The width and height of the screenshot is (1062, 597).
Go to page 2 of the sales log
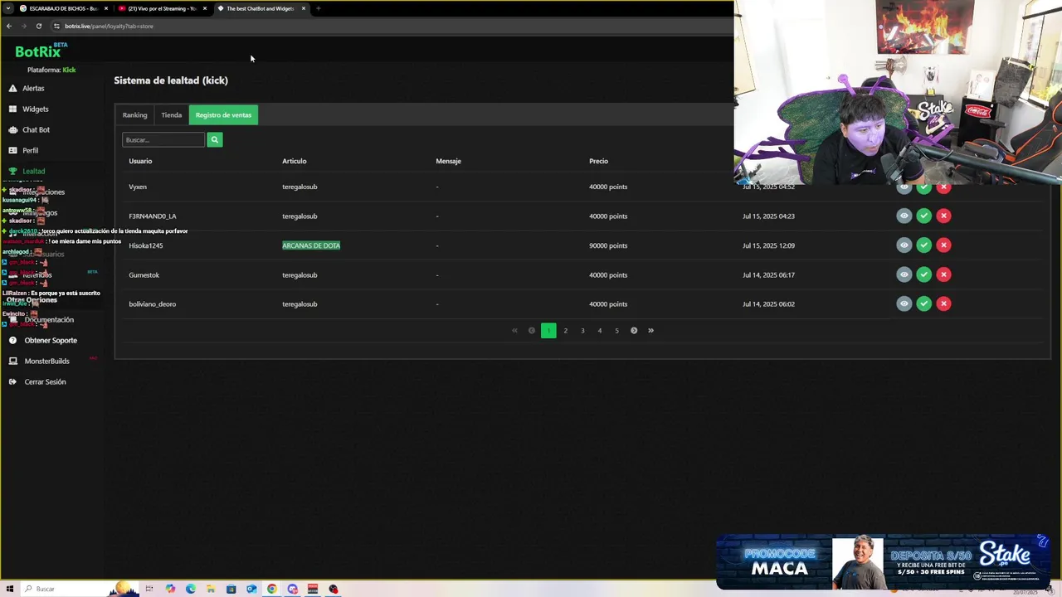[566, 330]
